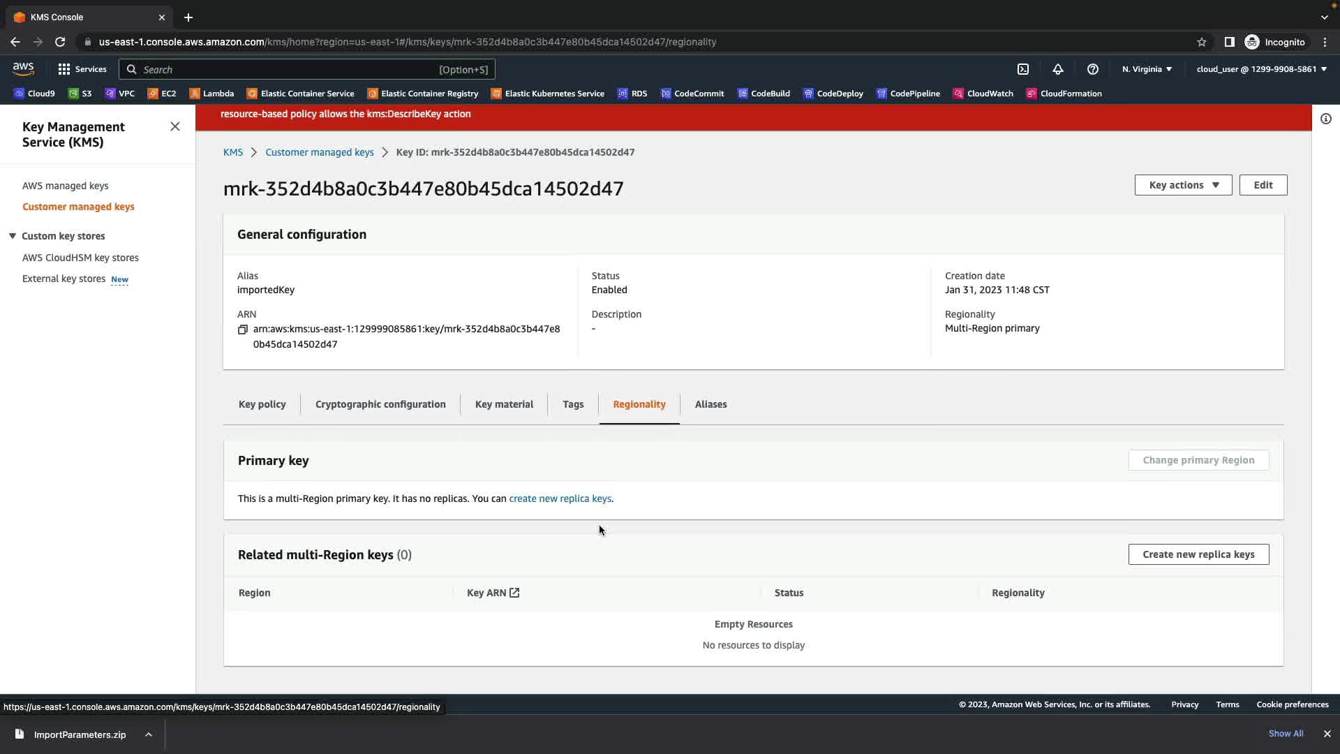Click the Create new replica keys button
This screenshot has width=1340, height=754.
pyautogui.click(x=1198, y=554)
